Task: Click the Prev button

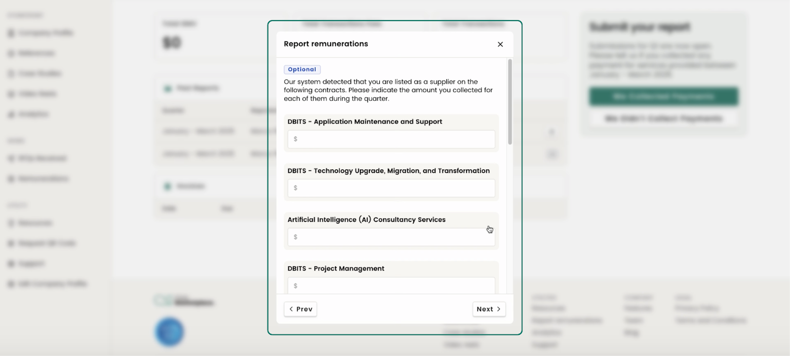Action: coord(301,309)
